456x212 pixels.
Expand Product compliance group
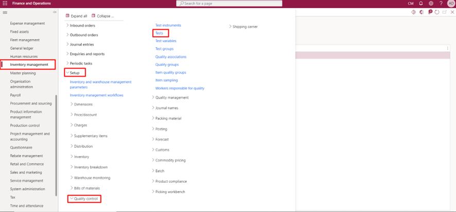tap(169, 181)
